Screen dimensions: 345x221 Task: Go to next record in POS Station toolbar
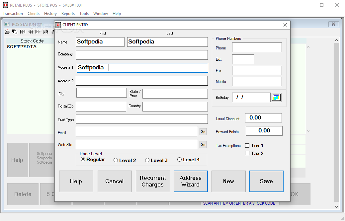coord(38,32)
